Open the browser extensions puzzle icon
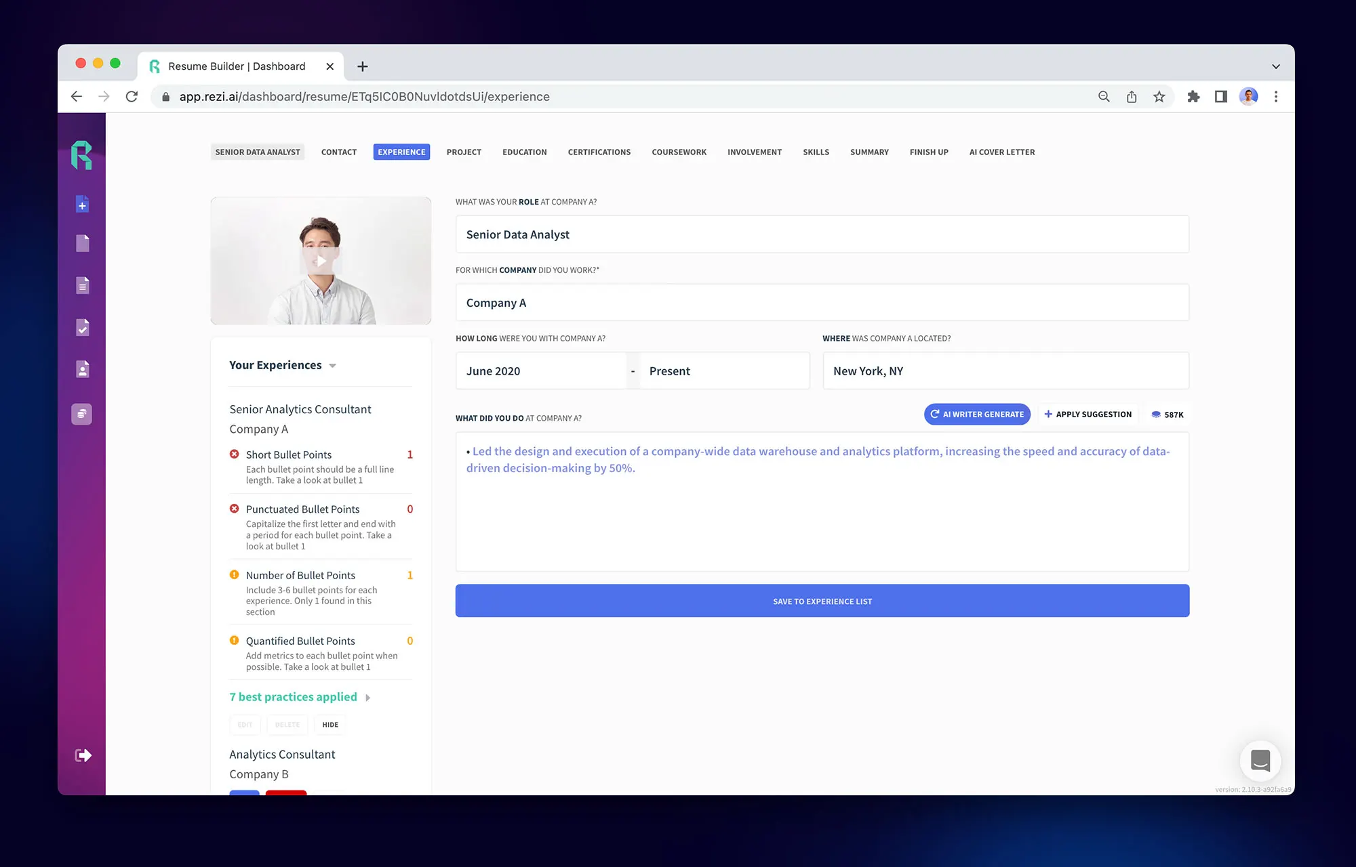 coord(1193,97)
